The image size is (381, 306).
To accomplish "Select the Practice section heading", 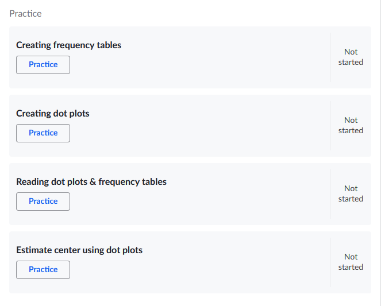I will tap(25, 14).
